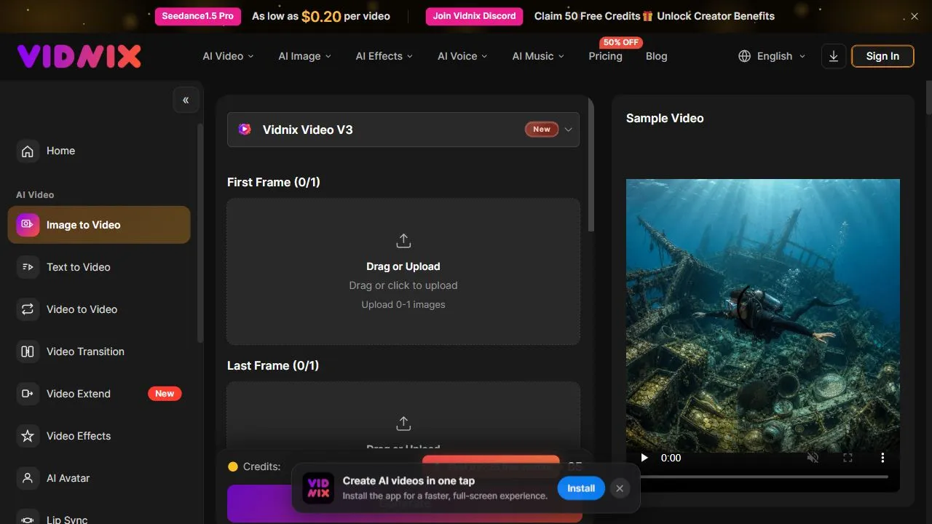The width and height of the screenshot is (932, 524).
Task: Click the Vidnix app icon in install popup
Action: 318,488
